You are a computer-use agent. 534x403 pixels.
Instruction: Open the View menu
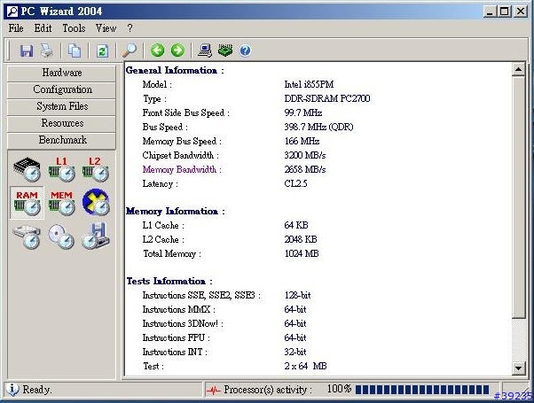click(x=106, y=28)
